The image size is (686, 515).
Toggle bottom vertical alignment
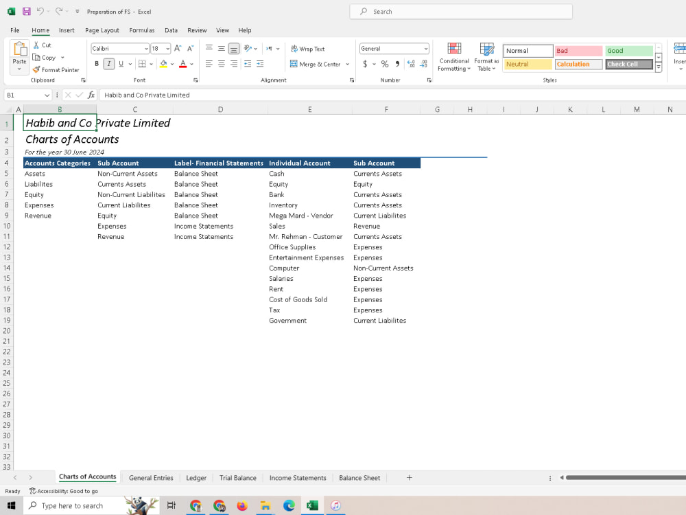pos(234,48)
